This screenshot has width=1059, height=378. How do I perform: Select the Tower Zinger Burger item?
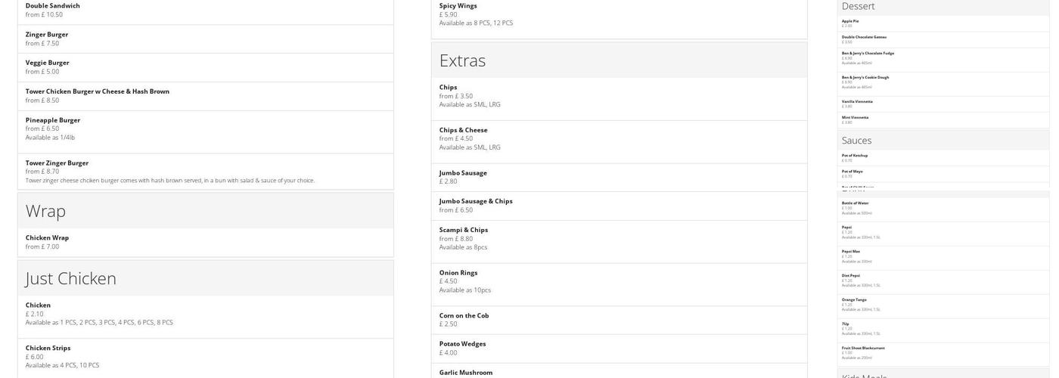click(x=57, y=163)
